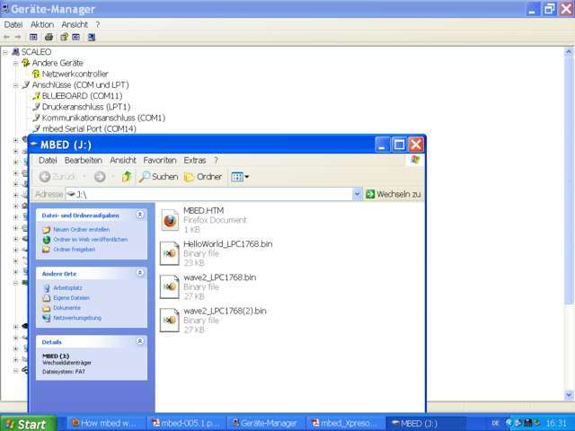Click the Windows Start button

pos(29,424)
